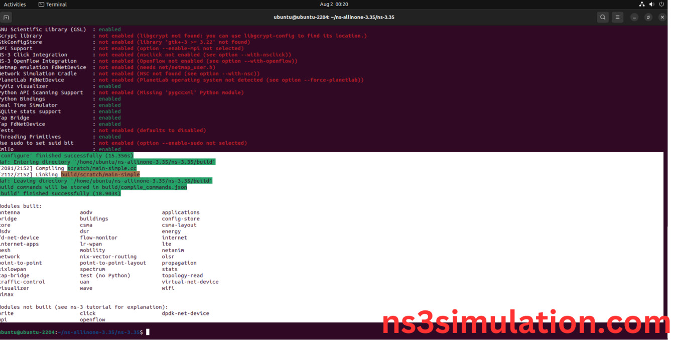Screen dimensions: 674x340
Task: Click the command prompt cursor
Action: click(x=148, y=332)
